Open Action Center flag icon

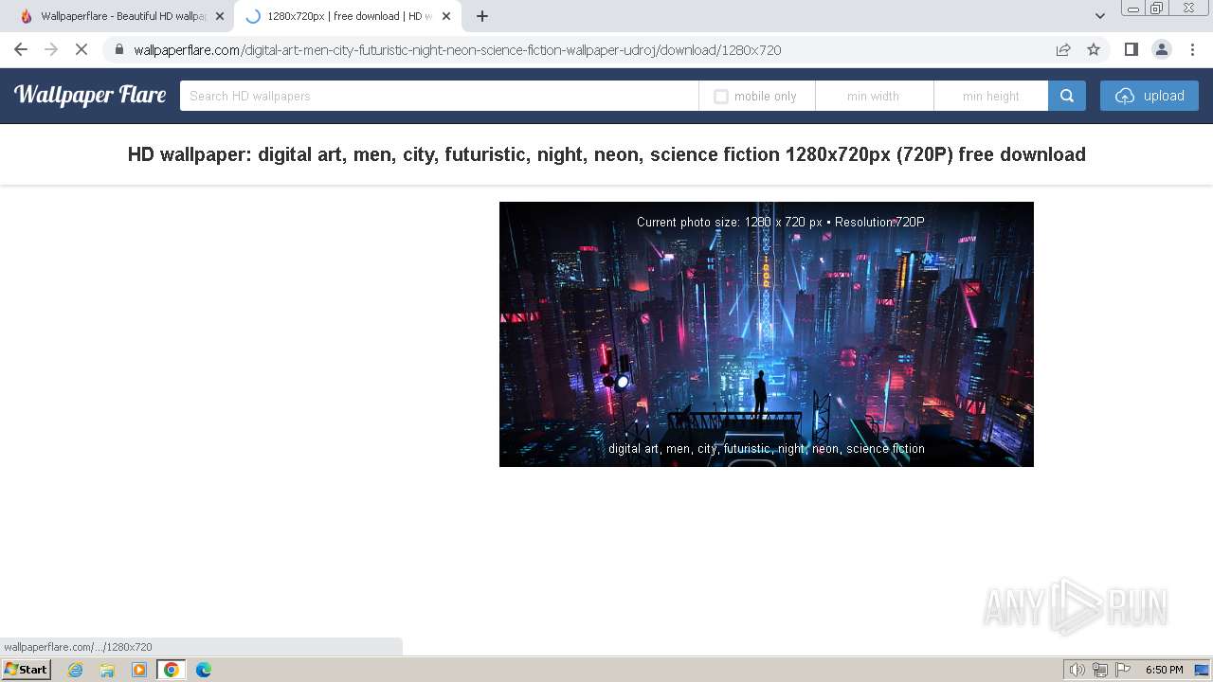1123,670
